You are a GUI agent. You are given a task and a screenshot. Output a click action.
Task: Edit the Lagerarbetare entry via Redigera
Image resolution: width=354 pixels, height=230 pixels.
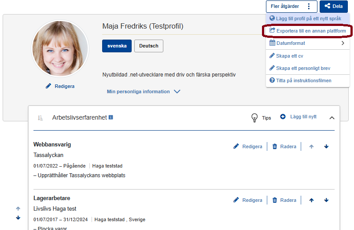point(248,200)
